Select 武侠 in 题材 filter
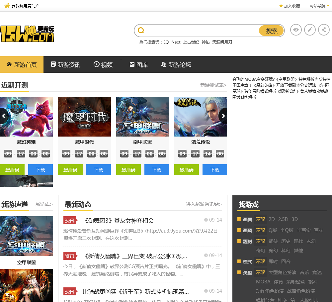Screen dimensions: 332x302 273,241
